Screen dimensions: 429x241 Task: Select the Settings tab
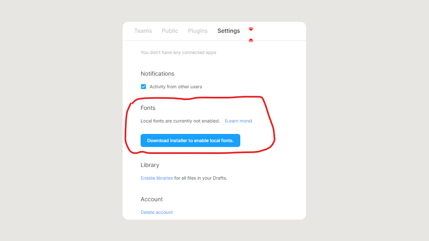click(x=229, y=31)
